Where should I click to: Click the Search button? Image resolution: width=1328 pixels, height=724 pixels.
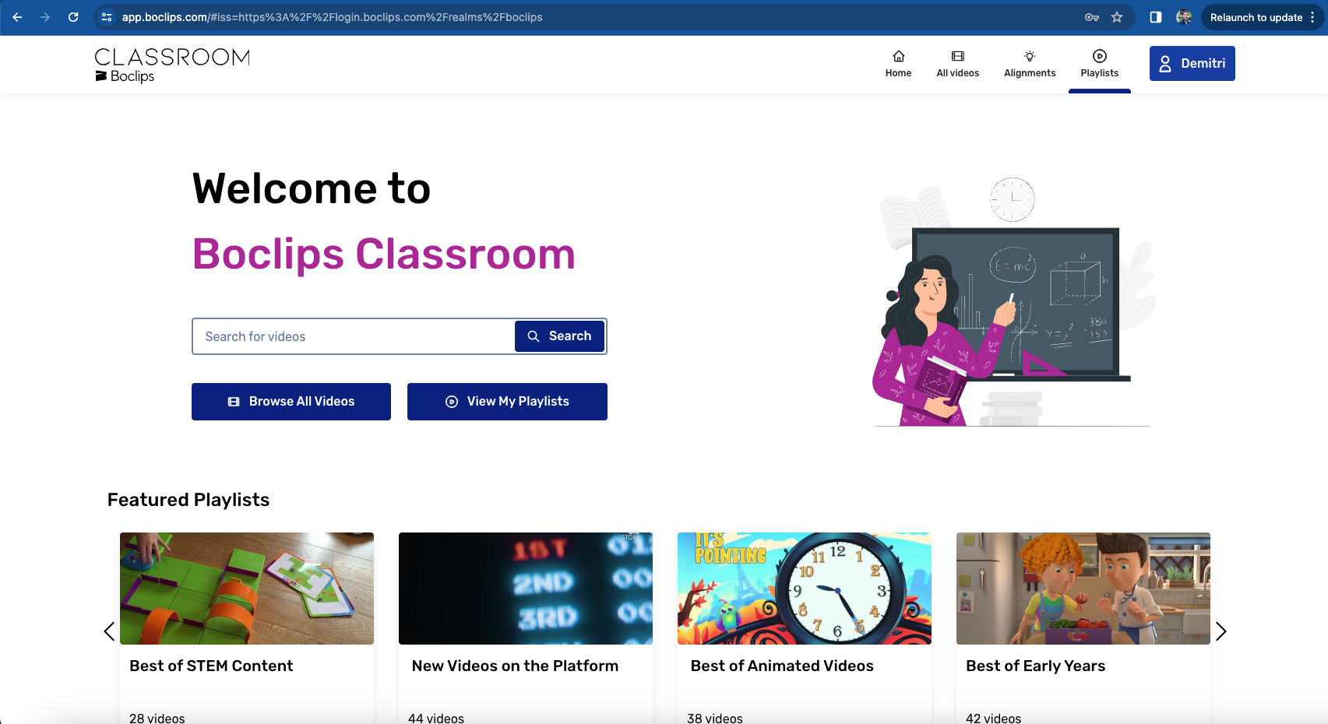(559, 336)
